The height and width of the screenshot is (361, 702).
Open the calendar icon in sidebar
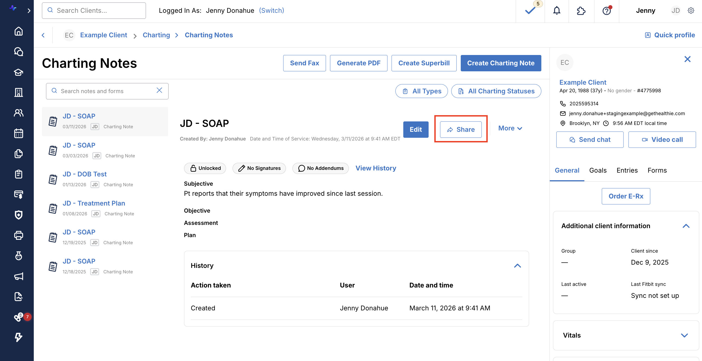[x=18, y=133]
